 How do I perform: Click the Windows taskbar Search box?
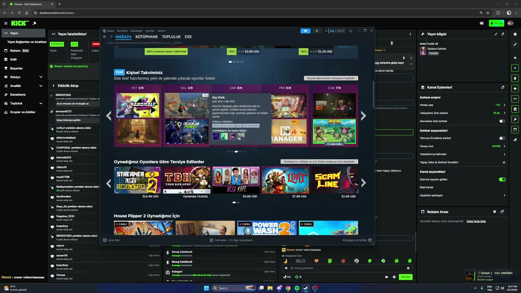coord(234,288)
